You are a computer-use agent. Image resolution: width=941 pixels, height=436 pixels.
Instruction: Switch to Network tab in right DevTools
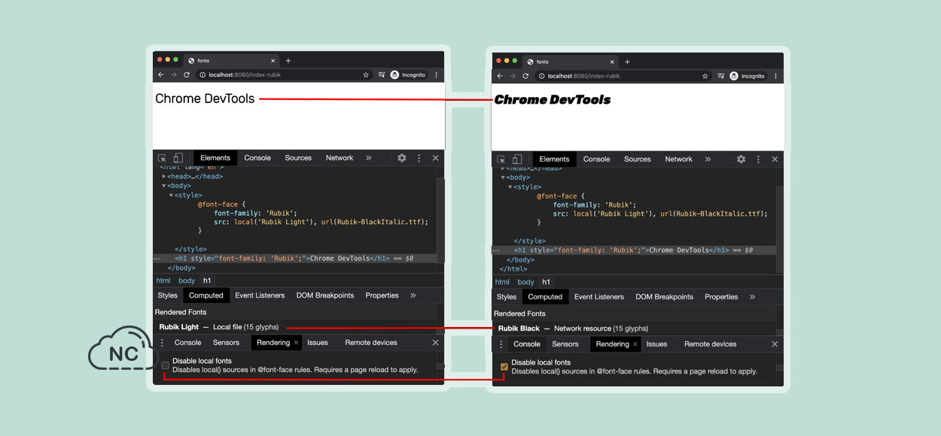point(678,159)
